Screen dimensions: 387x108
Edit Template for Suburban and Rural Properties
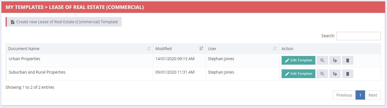(298, 74)
